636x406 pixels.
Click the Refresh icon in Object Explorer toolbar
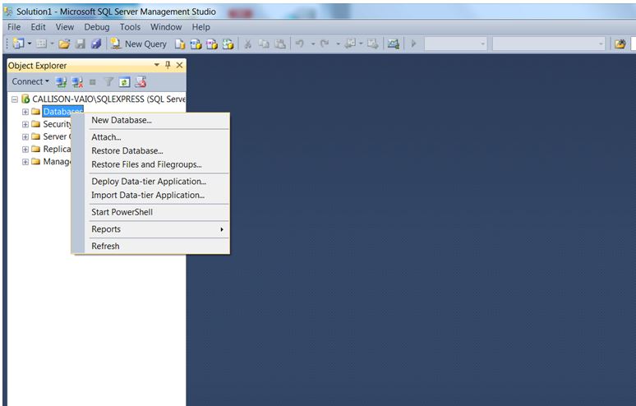(124, 82)
